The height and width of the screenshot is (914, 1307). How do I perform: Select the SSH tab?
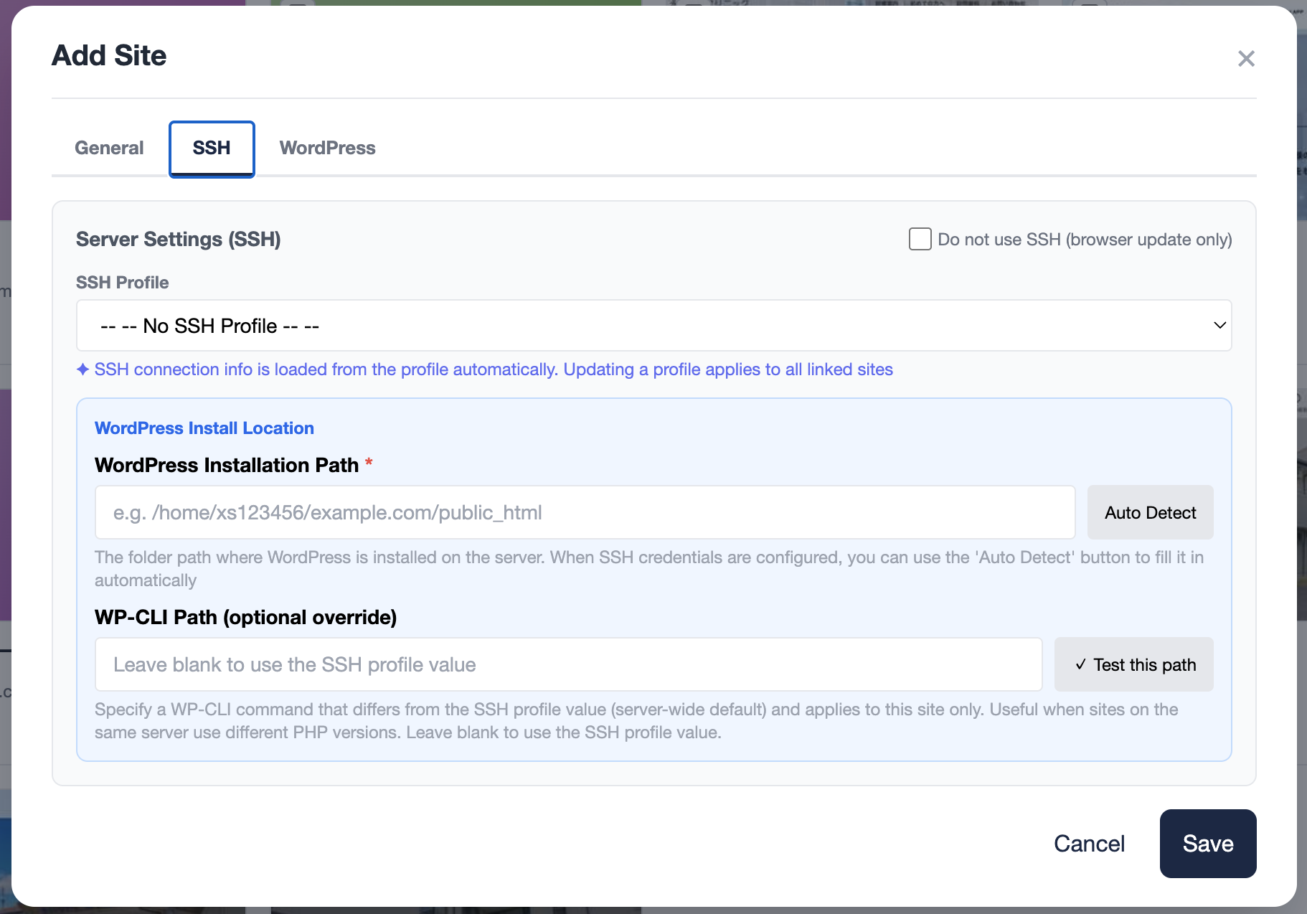tap(212, 148)
